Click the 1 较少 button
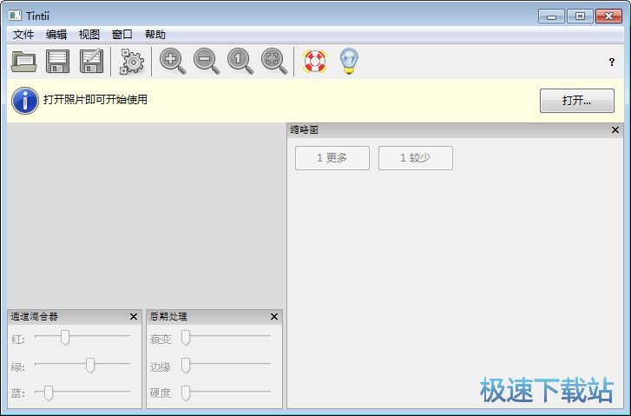This screenshot has width=631, height=416. coord(415,158)
